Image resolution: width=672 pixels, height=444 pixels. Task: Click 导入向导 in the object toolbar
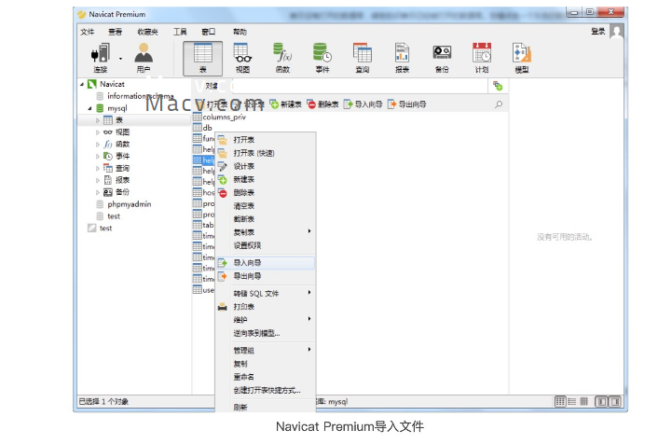(363, 104)
